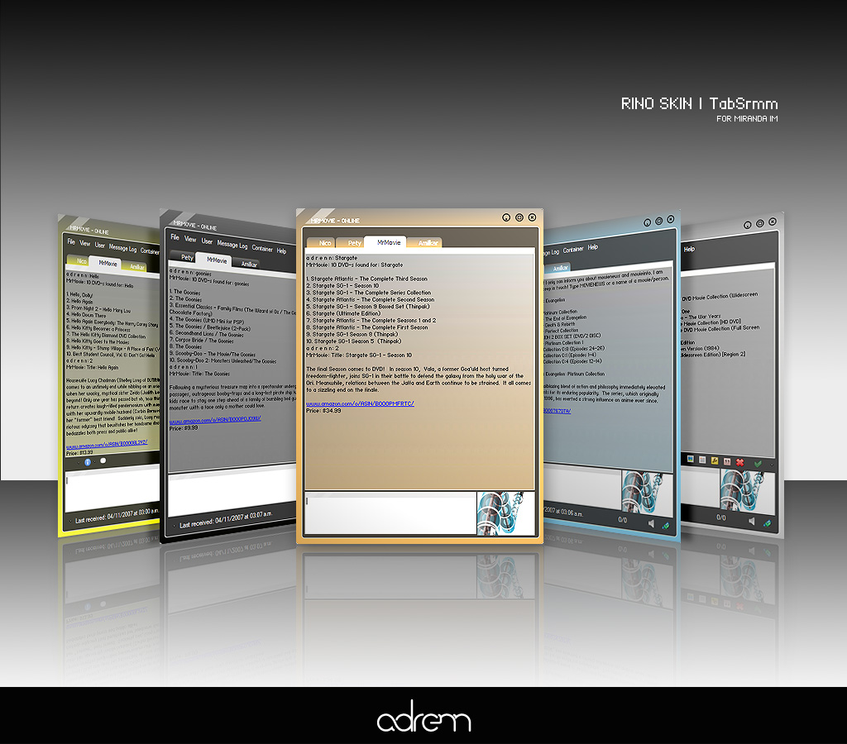Switch to the Pety chat tab
Screen dimensions: 847x744
(354, 241)
